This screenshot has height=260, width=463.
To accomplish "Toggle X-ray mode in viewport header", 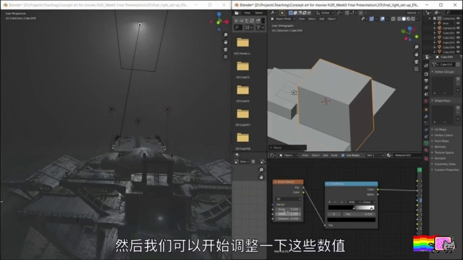I will tap(393, 19).
